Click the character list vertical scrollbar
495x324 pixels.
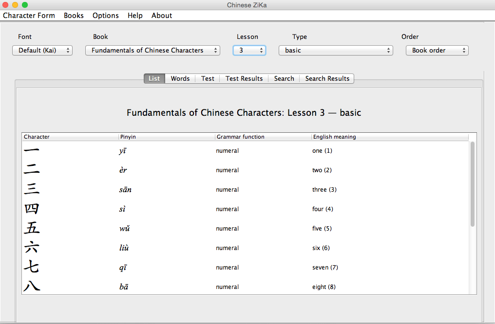pos(472,184)
